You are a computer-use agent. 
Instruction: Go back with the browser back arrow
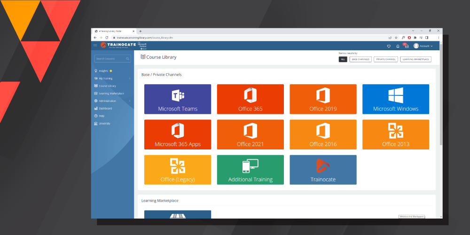coord(95,38)
